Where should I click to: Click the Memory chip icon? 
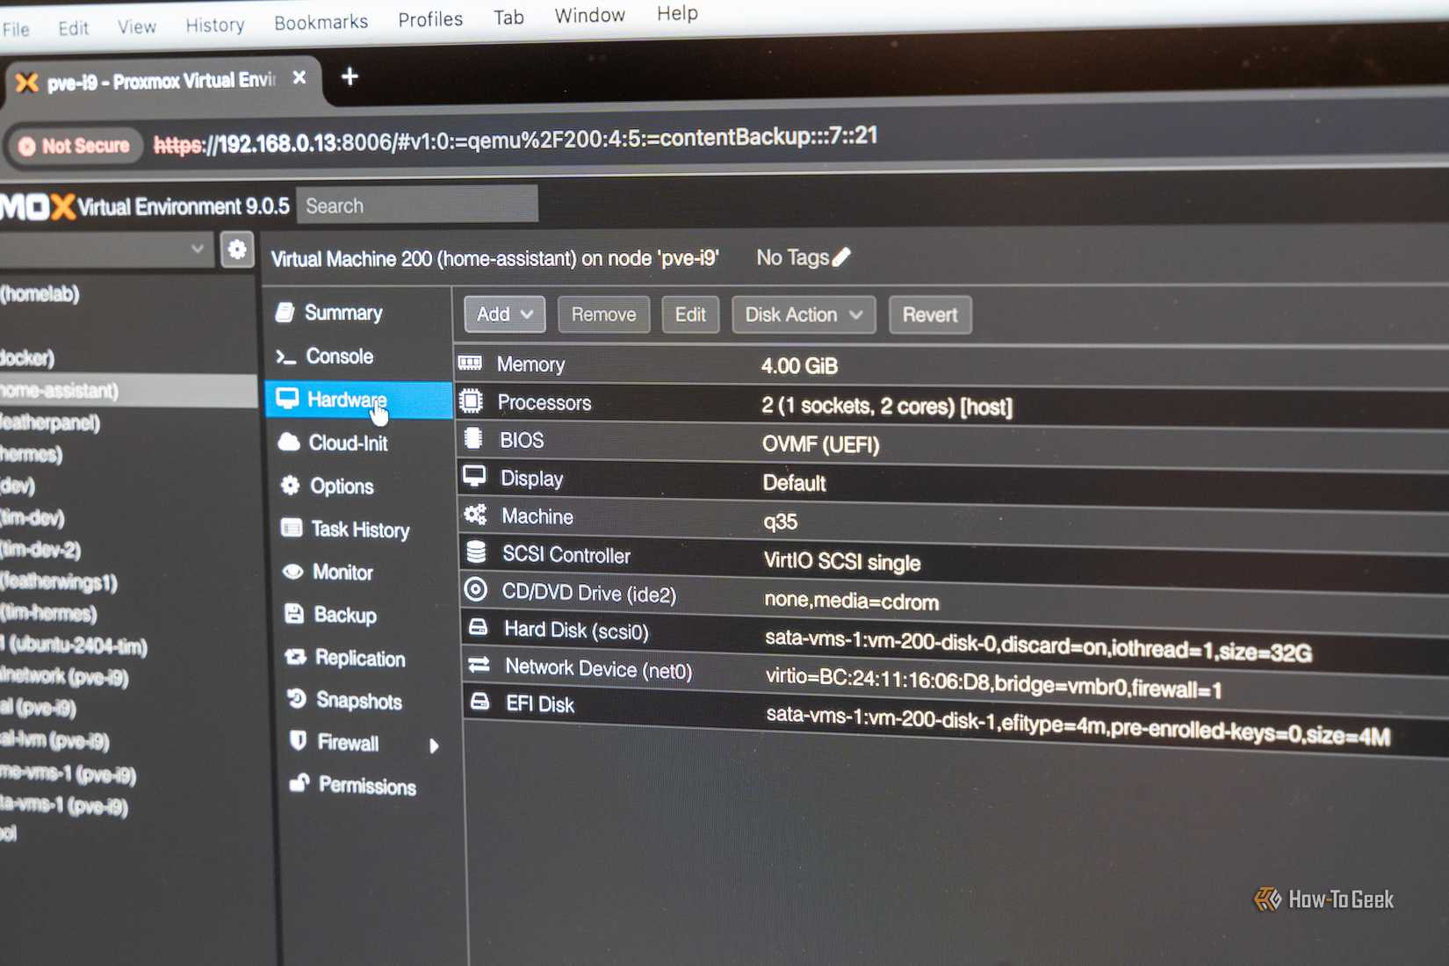coord(470,363)
